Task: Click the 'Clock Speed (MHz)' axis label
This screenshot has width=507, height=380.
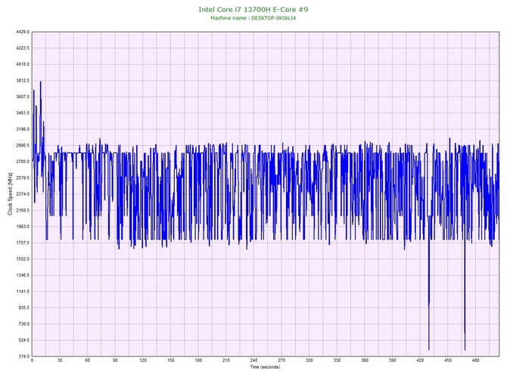Action: pos(10,193)
